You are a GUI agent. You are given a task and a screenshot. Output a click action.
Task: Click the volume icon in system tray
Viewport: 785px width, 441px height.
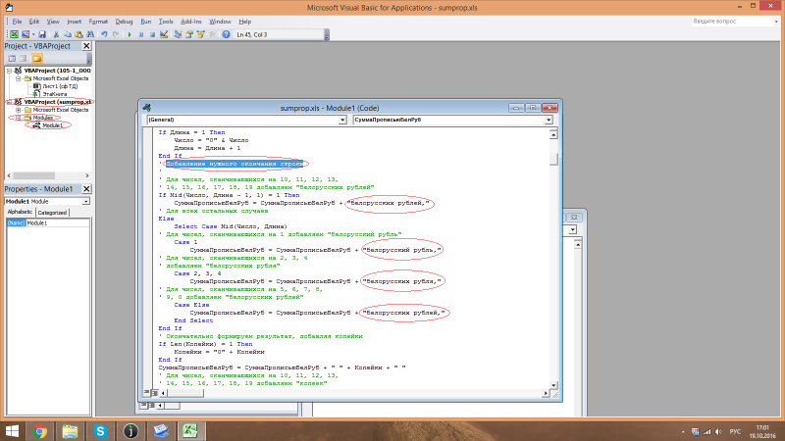[719, 431]
